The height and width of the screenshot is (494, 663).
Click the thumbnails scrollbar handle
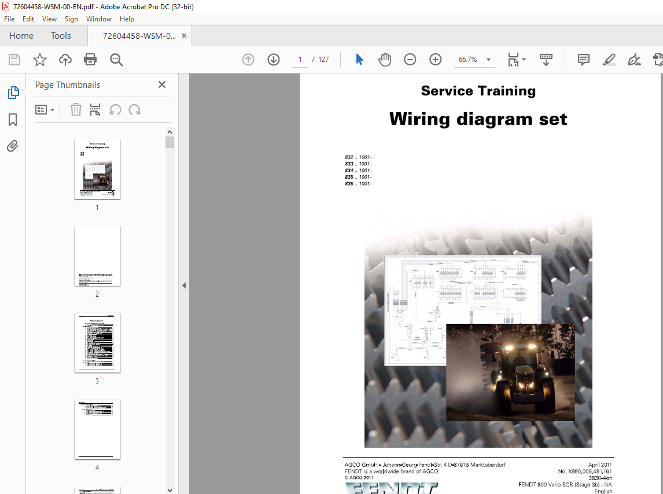pyautogui.click(x=170, y=142)
